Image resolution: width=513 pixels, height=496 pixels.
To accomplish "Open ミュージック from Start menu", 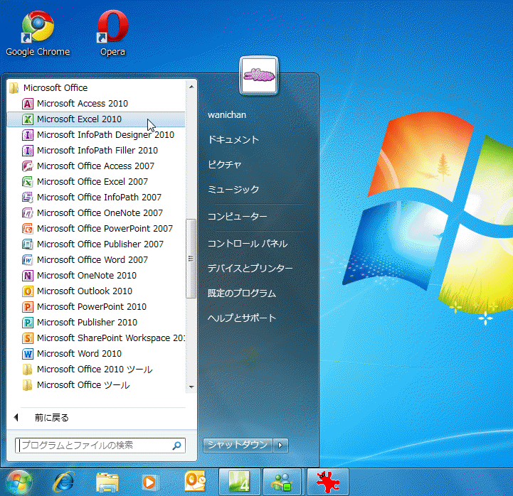I will click(x=233, y=190).
